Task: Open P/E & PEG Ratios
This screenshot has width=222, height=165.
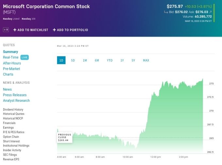Action: click(14, 132)
